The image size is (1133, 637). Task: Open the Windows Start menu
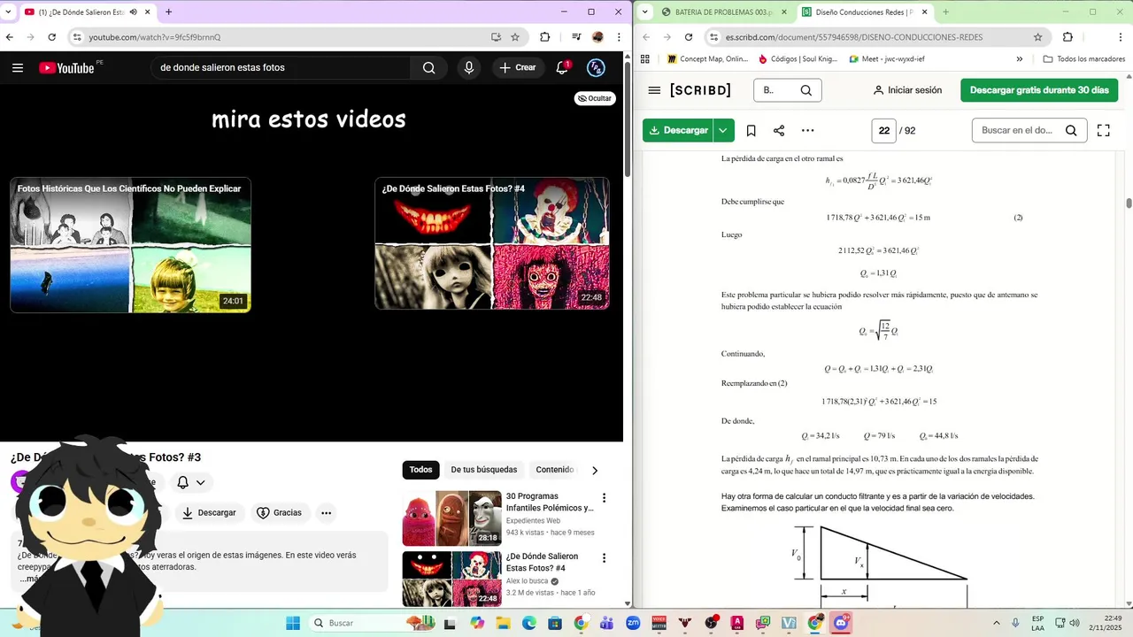[x=293, y=623]
